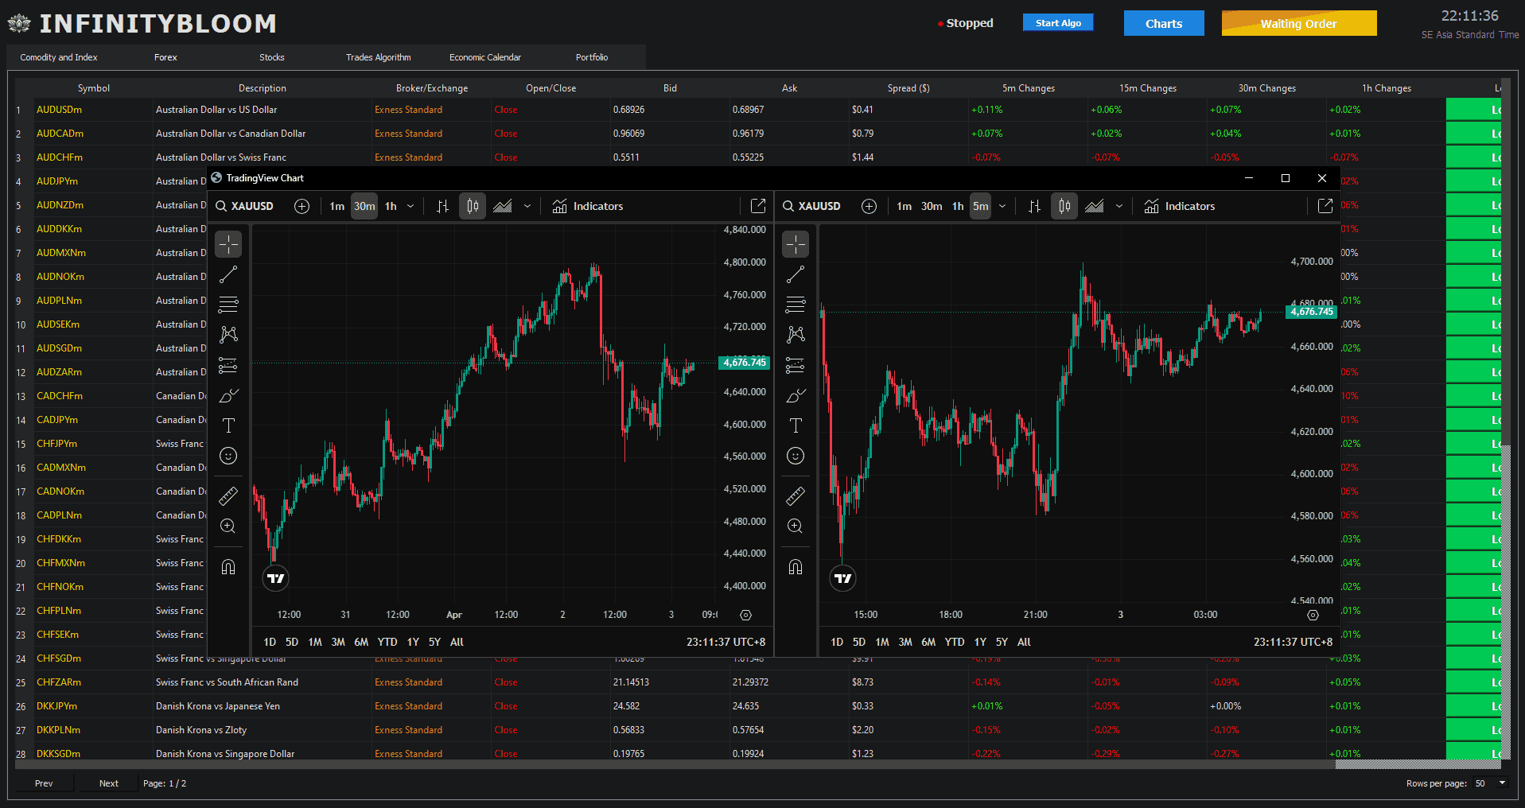Switch to the Stocks tab

271,57
